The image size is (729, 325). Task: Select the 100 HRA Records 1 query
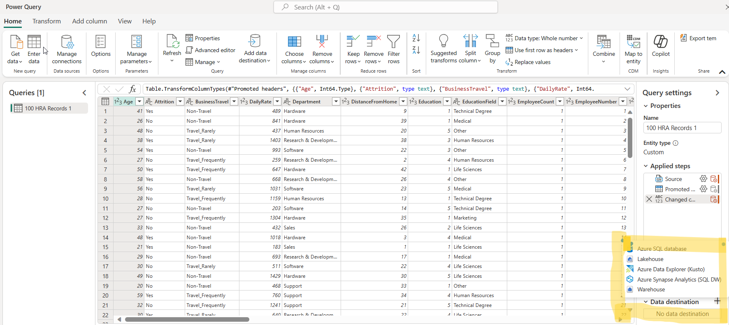coord(49,108)
